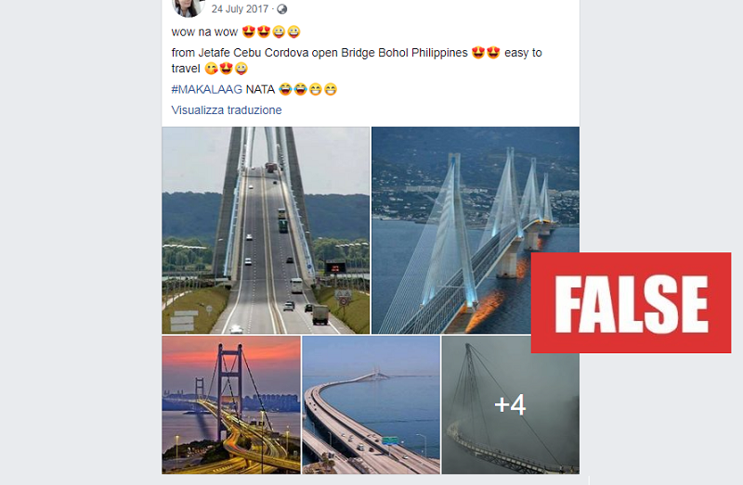Screen dimensions: 743x485
Task: Click the 'easy to travel' caption text
Action: (357, 60)
